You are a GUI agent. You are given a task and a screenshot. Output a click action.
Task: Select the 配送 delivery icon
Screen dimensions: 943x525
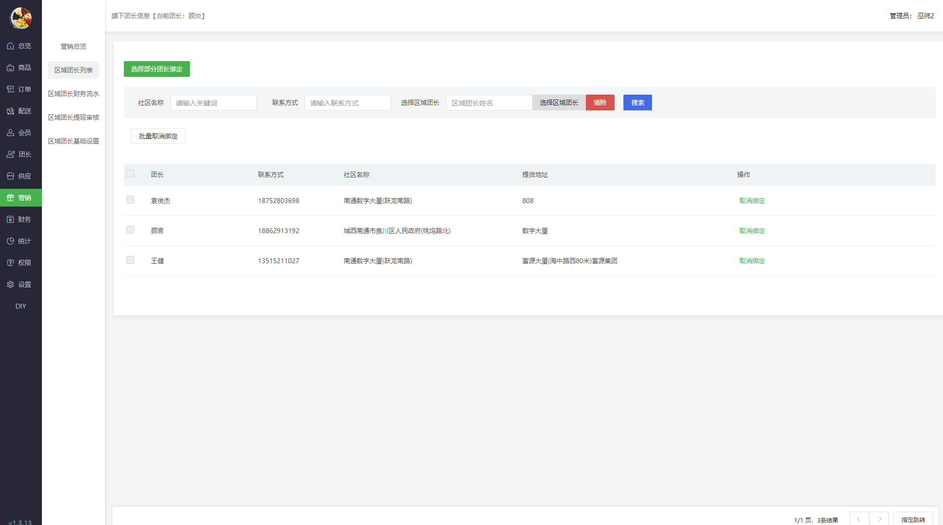coord(10,111)
